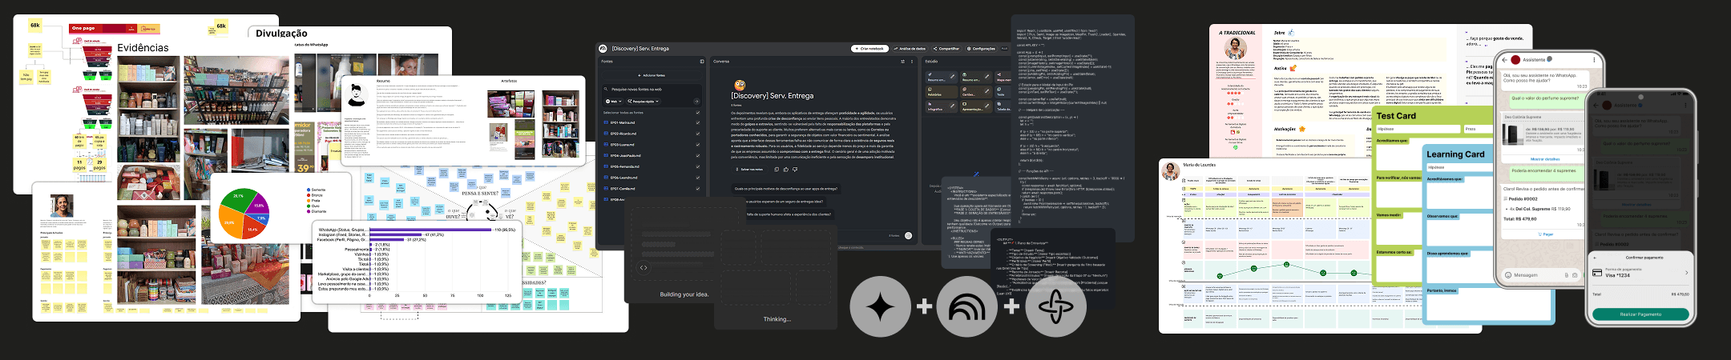Uncheck the EP05-Fernanda.md source
Image resolution: width=1731 pixels, height=360 pixels.
coord(698,166)
